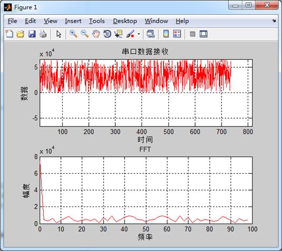Select the Brush data tool
This screenshot has height=251, width=282.
point(130,34)
